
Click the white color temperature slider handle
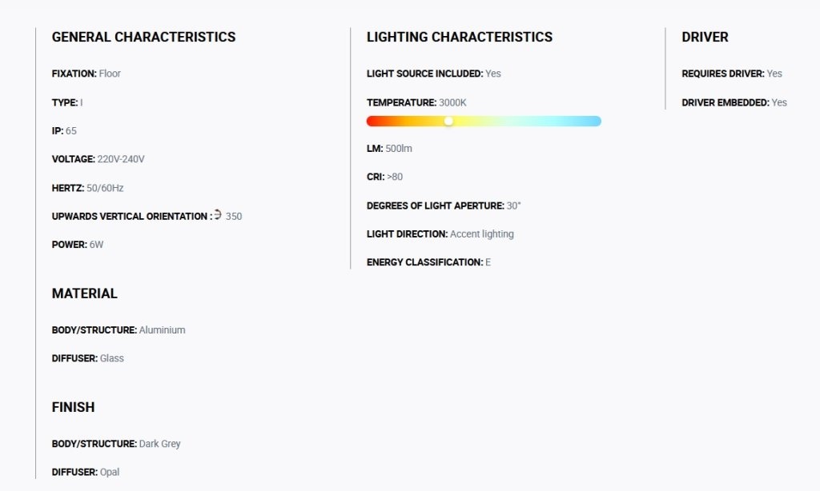[x=448, y=122]
